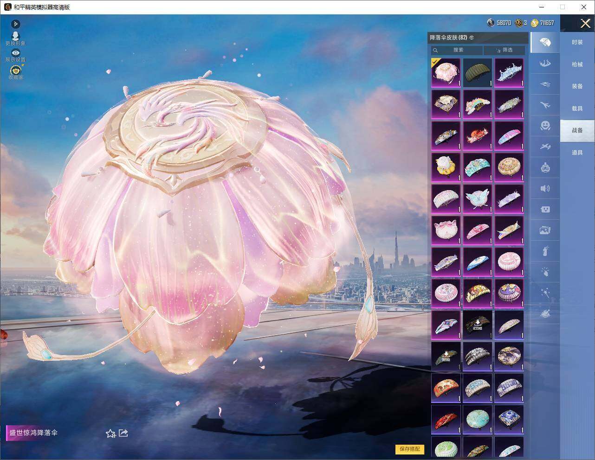Switch to the 装备 tab

(x=577, y=86)
